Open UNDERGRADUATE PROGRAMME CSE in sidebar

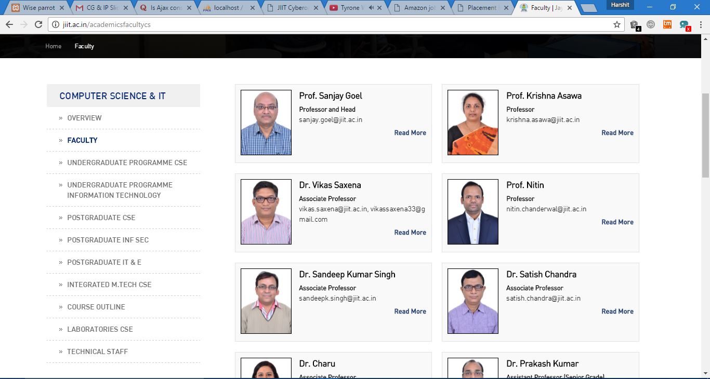click(x=127, y=163)
